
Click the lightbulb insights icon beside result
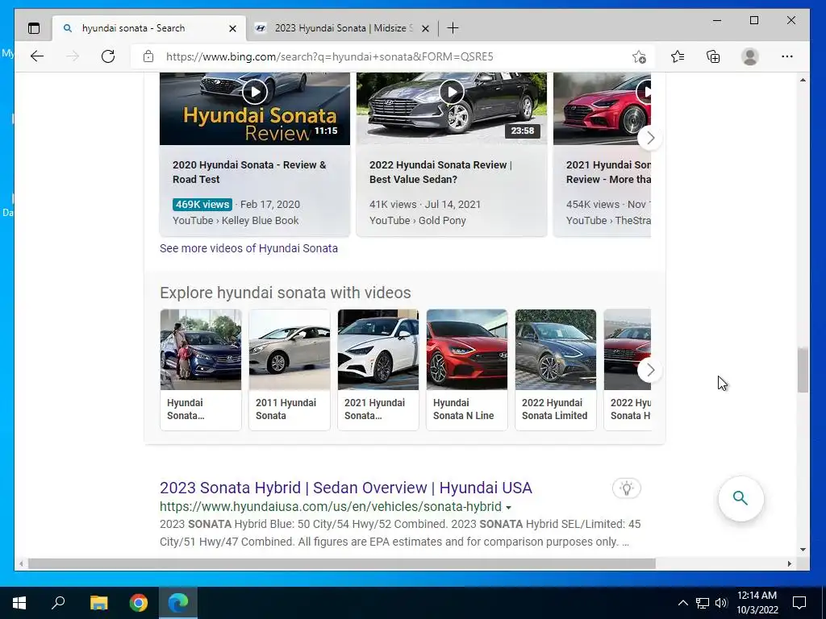pos(626,488)
